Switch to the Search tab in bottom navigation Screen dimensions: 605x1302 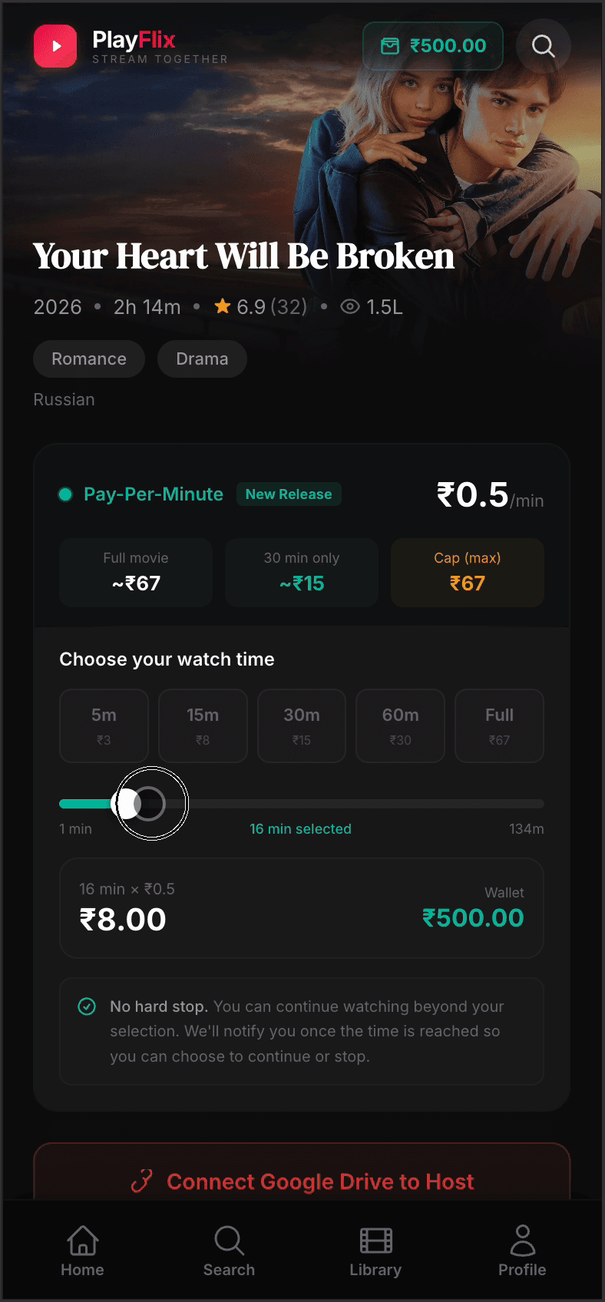228,1240
